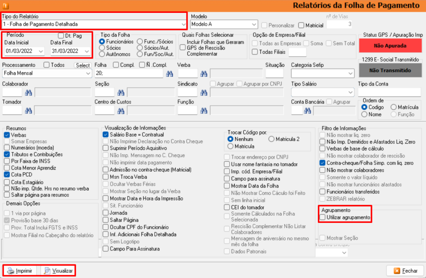This screenshot has width=426, height=278.
Task: Open Colaborador lookup with binoculars icon
Action: [28, 92]
